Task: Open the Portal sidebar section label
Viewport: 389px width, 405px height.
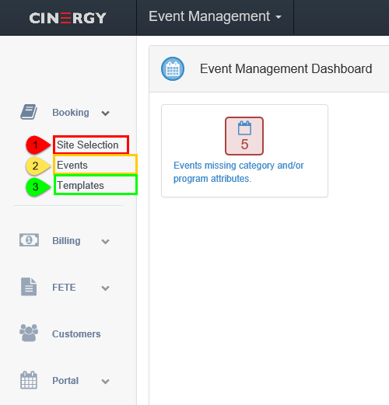Action: point(65,381)
